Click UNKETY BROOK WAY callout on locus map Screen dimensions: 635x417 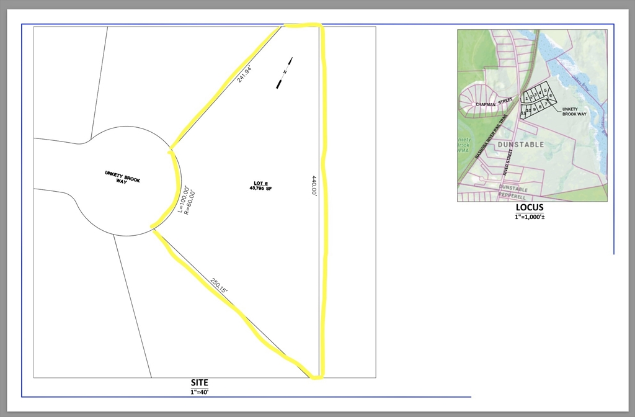574,112
